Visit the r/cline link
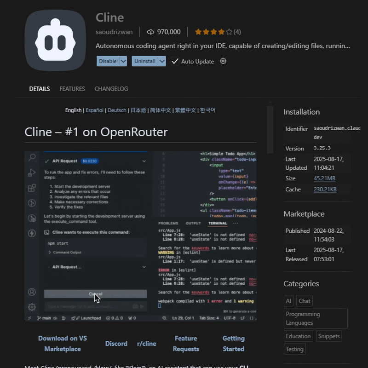This screenshot has width=368, height=368. point(147,343)
